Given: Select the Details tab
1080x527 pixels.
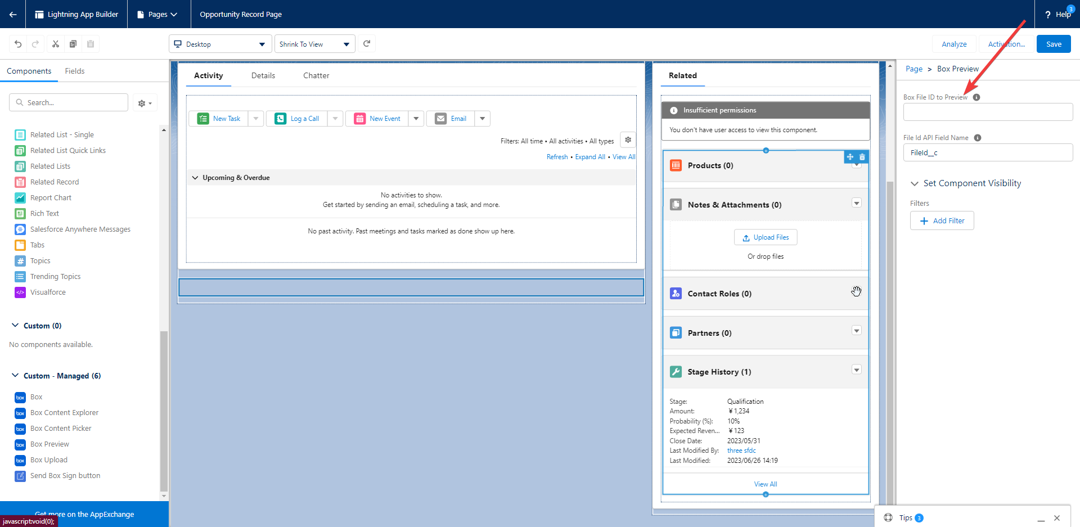Looking at the screenshot, I should point(263,75).
